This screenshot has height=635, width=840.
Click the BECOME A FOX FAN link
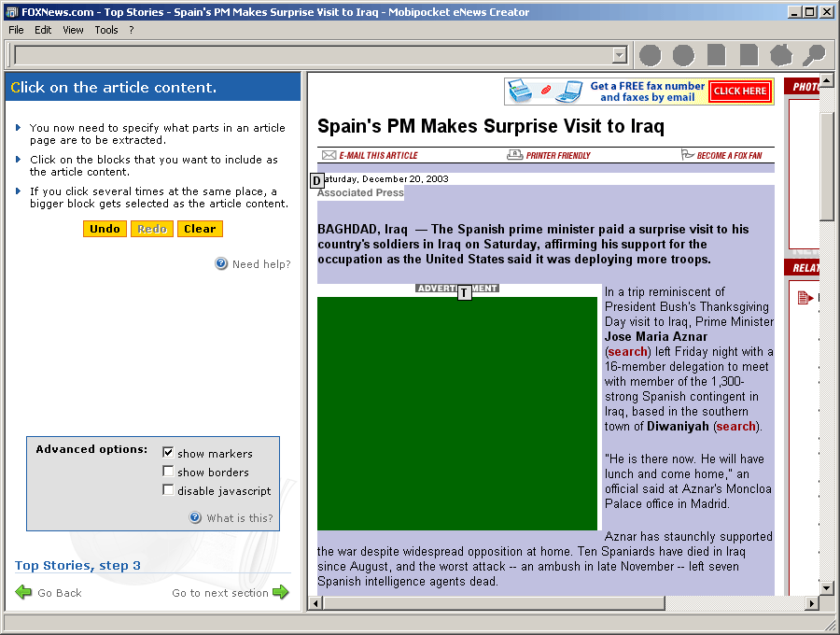729,155
